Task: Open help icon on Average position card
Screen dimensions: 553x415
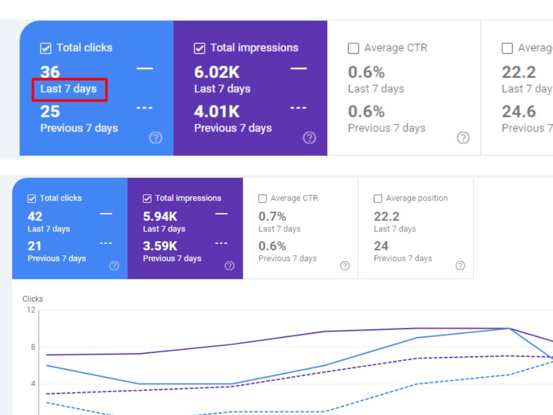Action: [460, 266]
